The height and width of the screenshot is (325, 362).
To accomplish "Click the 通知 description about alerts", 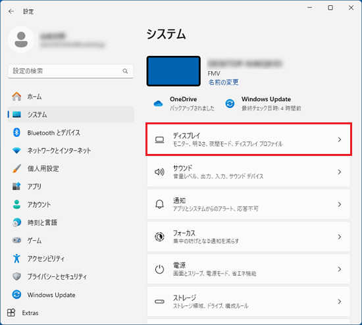I will [216, 209].
